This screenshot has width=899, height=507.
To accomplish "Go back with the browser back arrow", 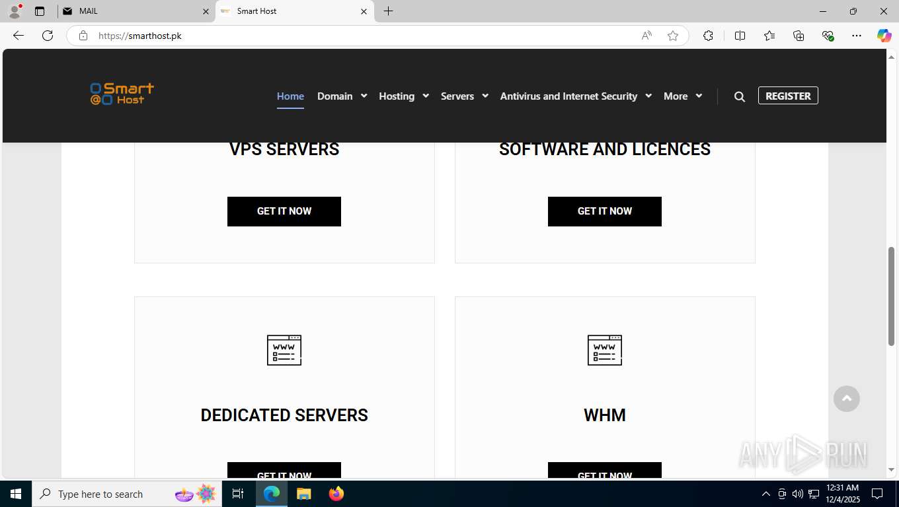I will click(x=19, y=36).
